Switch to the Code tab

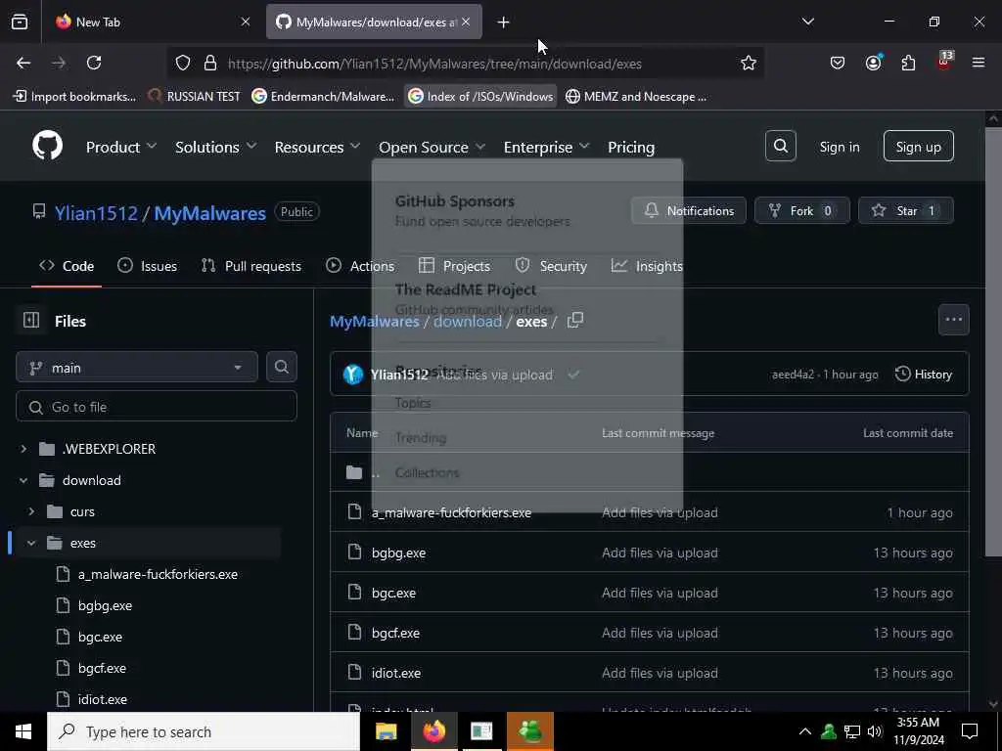(67, 266)
